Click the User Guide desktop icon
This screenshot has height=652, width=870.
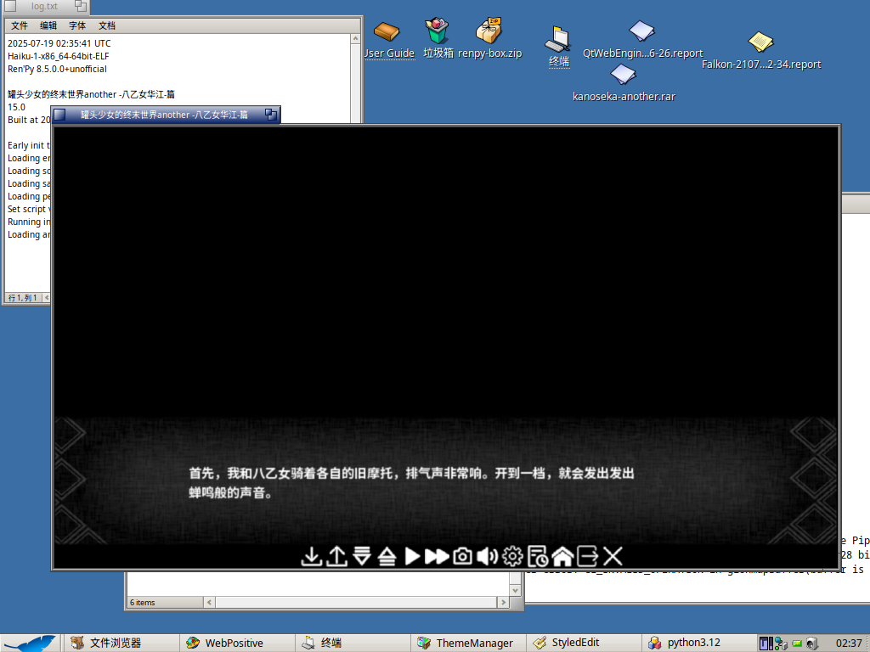(387, 39)
